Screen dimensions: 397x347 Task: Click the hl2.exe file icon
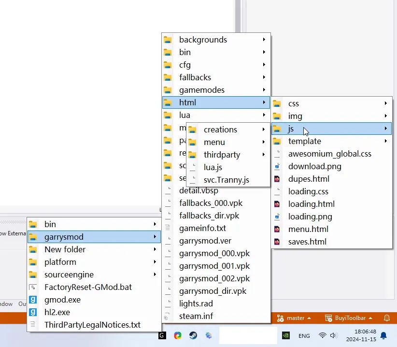(x=33, y=312)
